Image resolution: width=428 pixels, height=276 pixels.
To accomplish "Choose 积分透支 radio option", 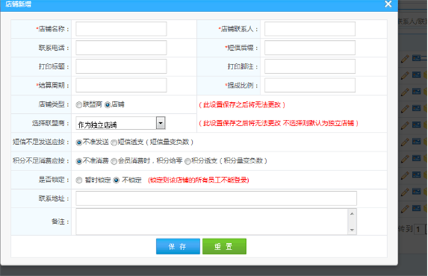I will [x=188, y=161].
